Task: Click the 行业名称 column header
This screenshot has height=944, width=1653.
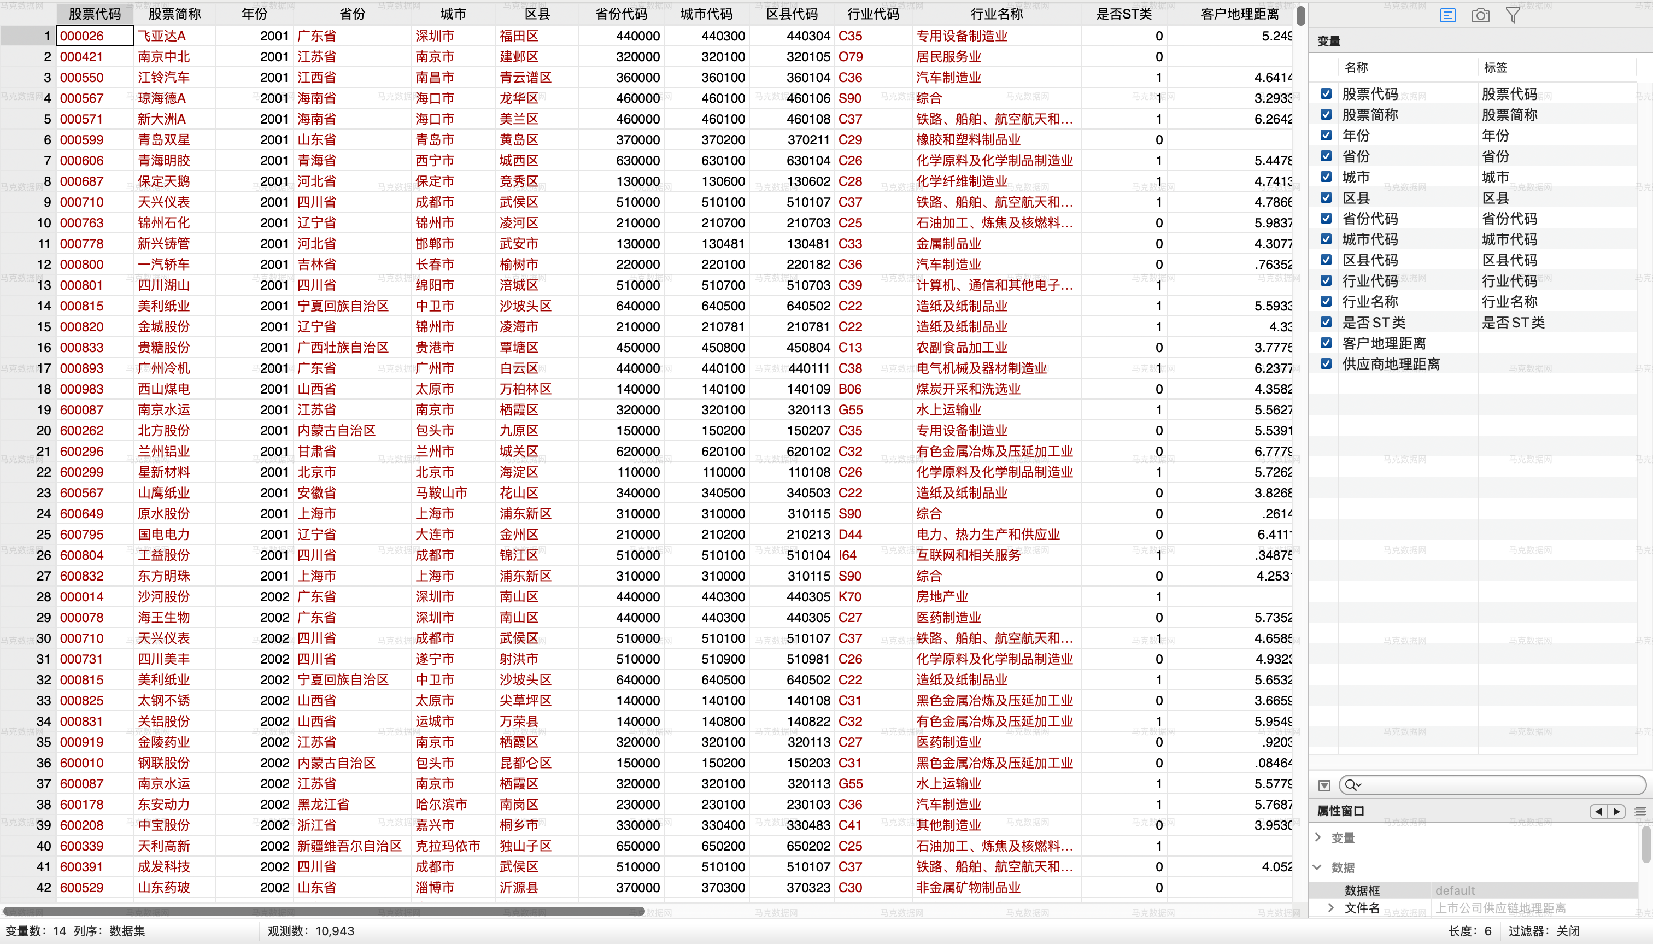Action: click(x=997, y=14)
